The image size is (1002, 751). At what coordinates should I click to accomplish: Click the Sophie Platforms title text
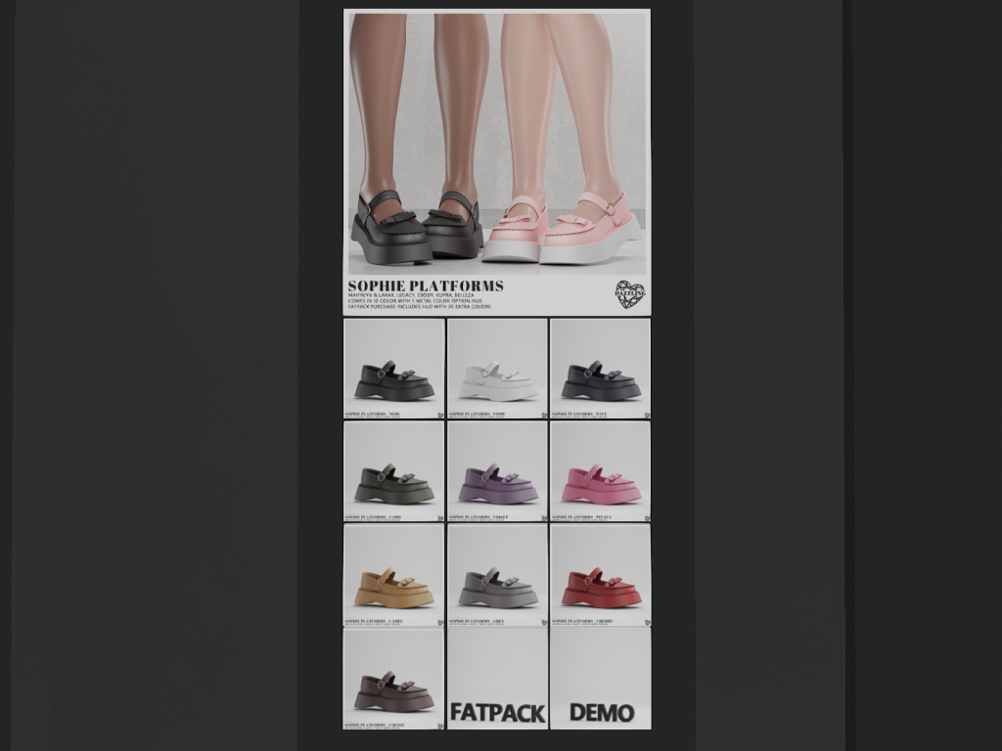(x=426, y=286)
